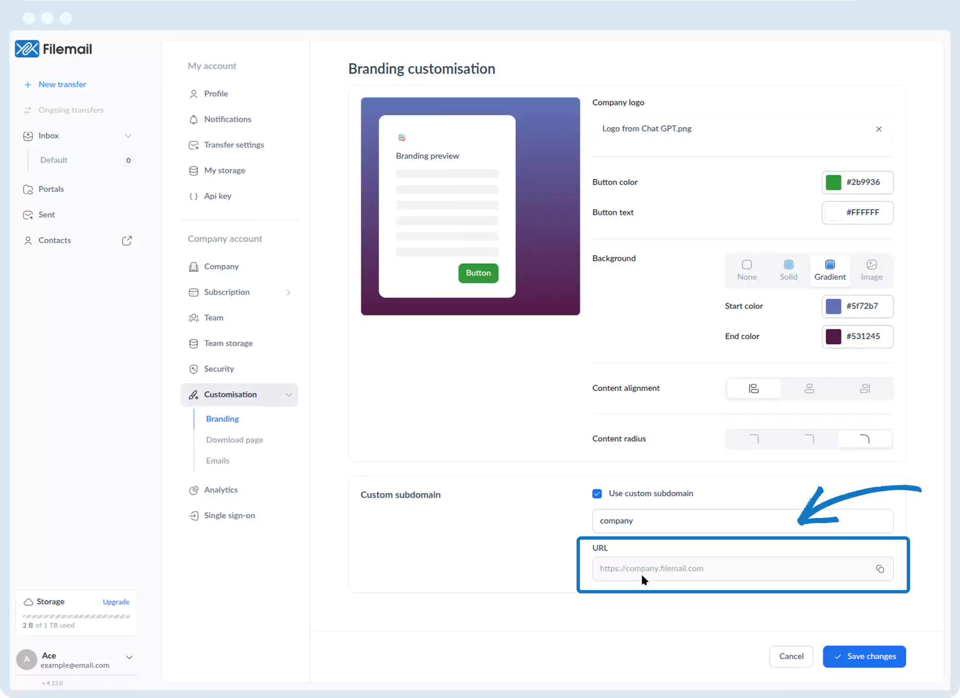Uncheck Use custom subdomain checkbox
960x698 pixels.
[x=597, y=494]
